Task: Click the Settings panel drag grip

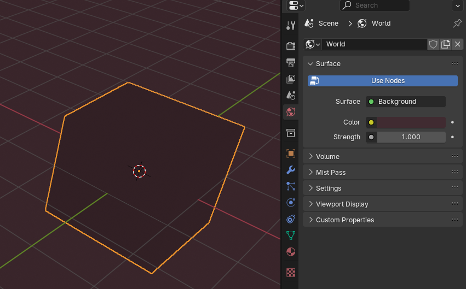Action: 455,187
